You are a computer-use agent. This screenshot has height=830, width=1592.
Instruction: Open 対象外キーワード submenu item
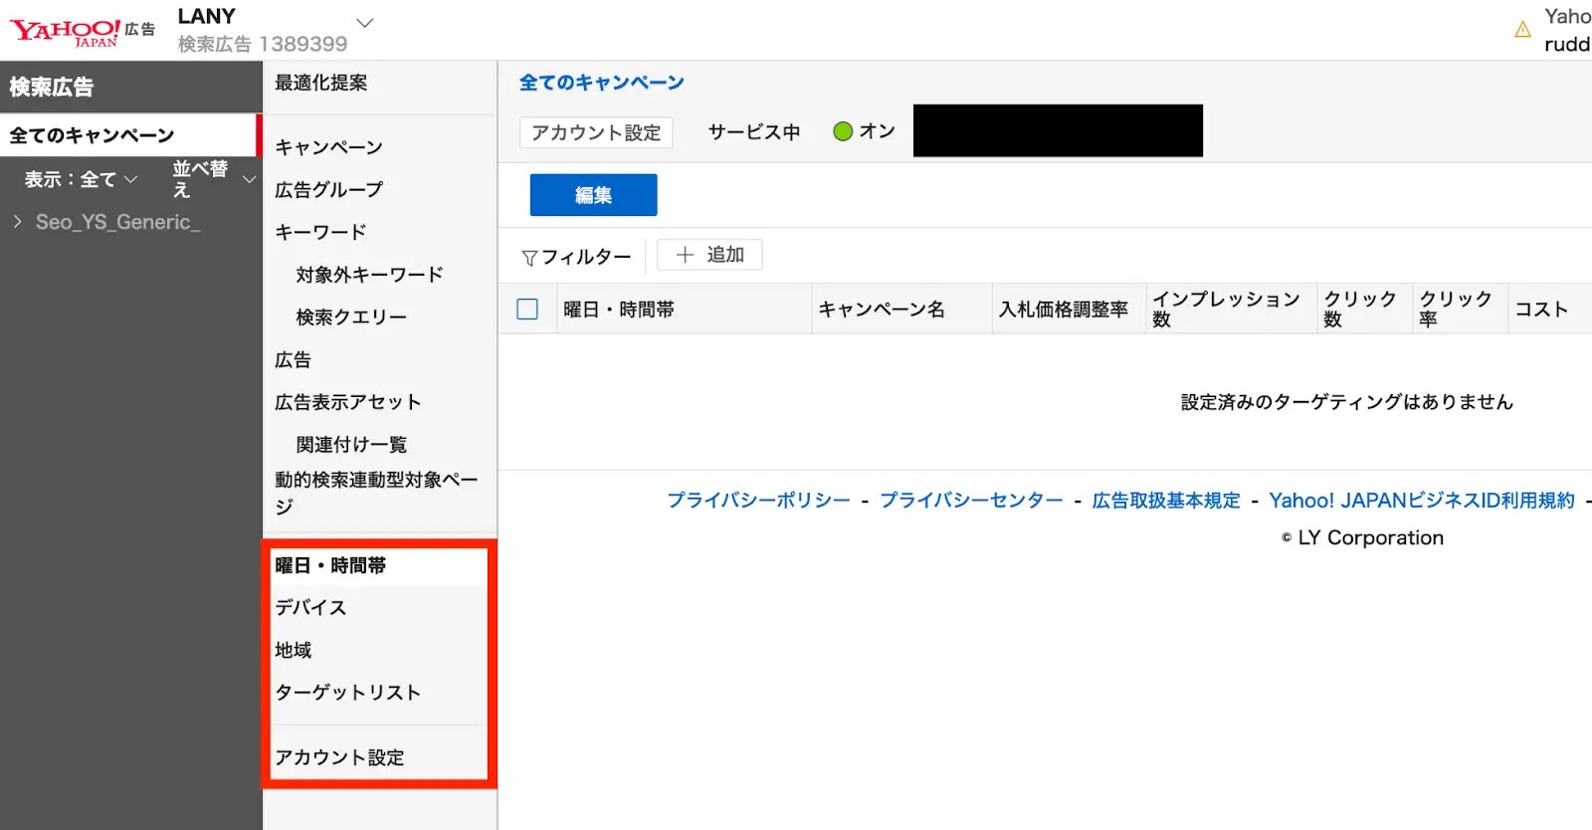(369, 275)
